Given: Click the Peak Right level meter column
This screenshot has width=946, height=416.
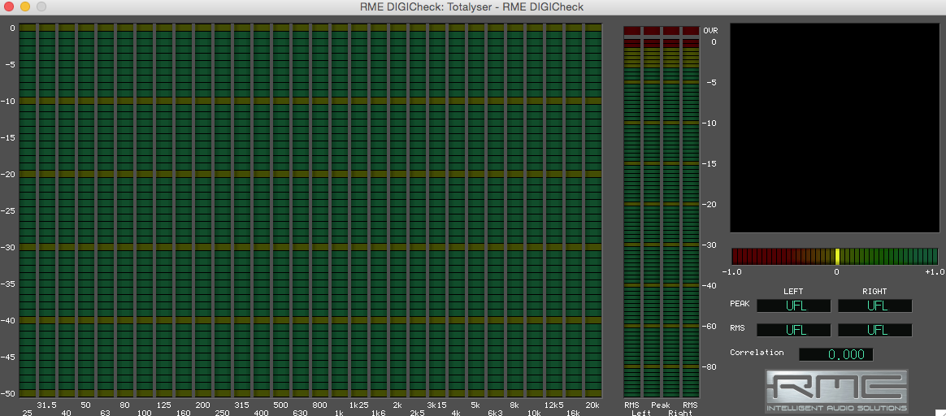Looking at the screenshot, I should [670, 211].
